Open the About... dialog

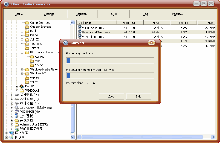click(x=178, y=14)
